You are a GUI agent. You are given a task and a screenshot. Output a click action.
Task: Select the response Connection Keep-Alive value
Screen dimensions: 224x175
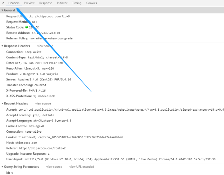(x=33, y=52)
